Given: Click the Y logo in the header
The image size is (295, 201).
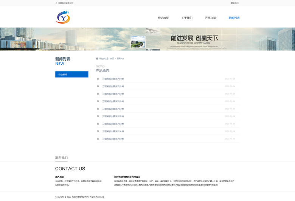Looking at the screenshot, I should coord(63,17).
